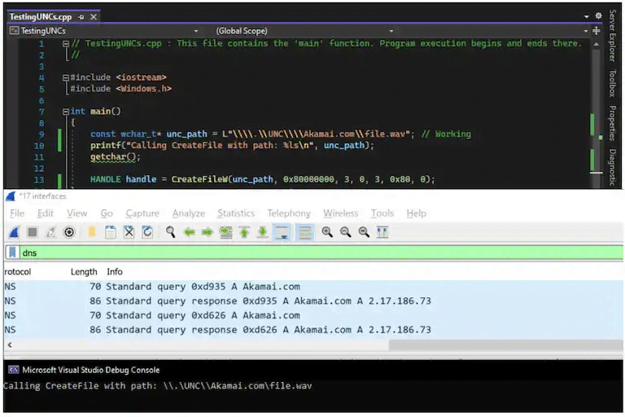625x417 pixels.
Task: Jump to the last packet
Action: click(x=262, y=232)
